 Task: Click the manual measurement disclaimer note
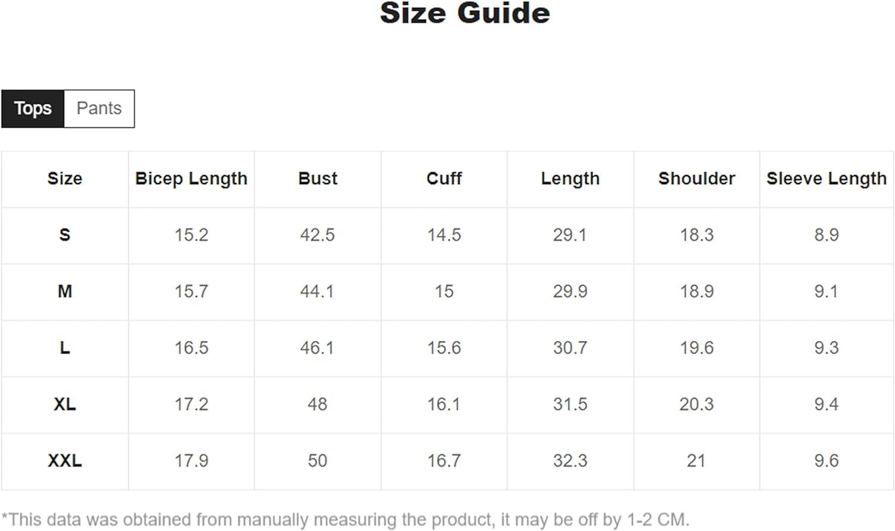pyautogui.click(x=345, y=520)
